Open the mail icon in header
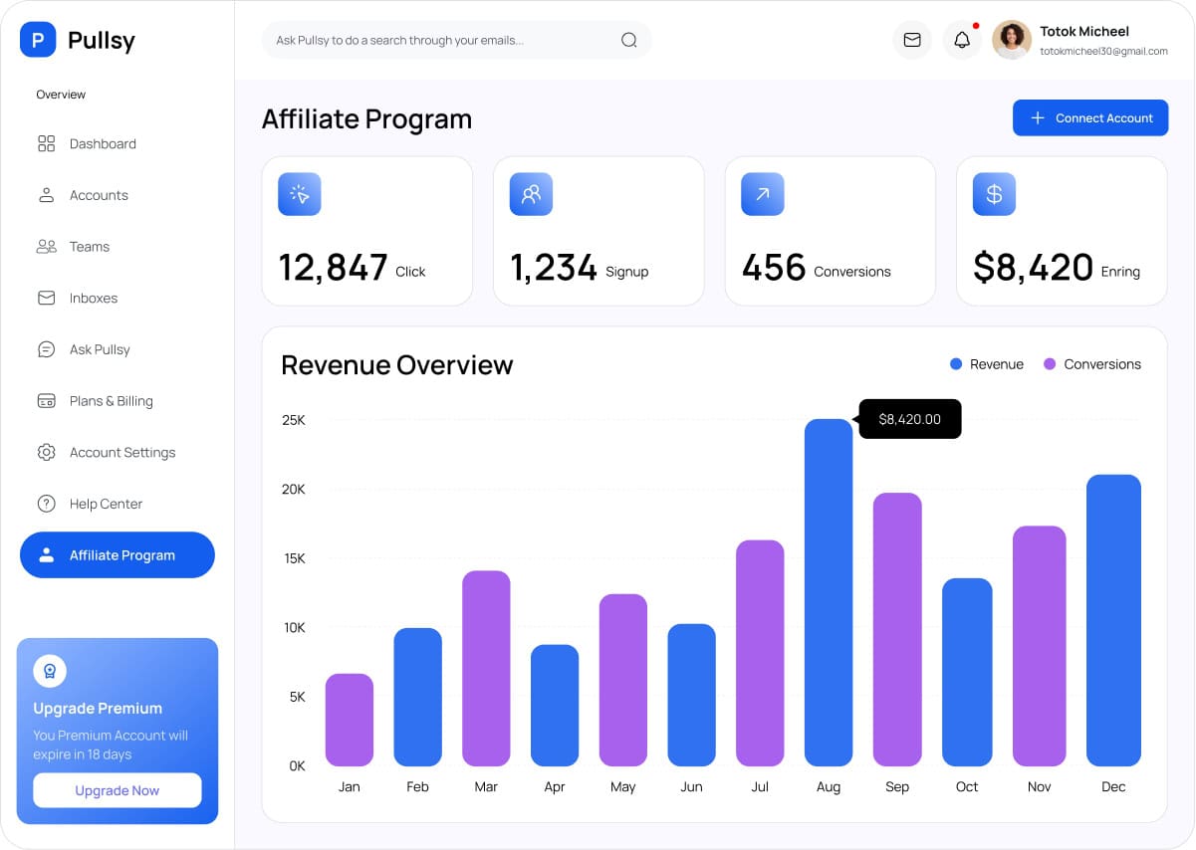 pyautogui.click(x=912, y=40)
